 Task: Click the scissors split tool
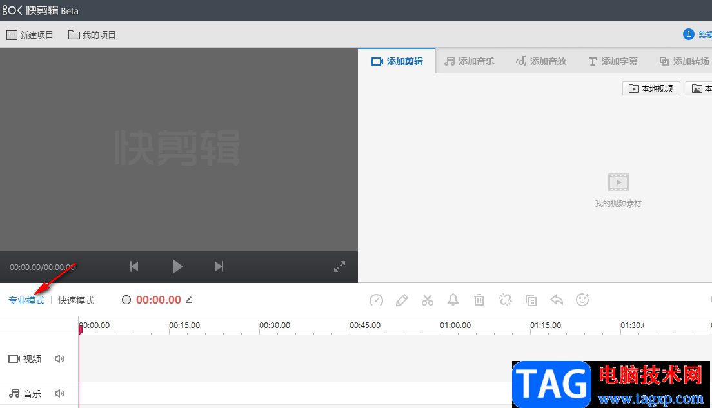428,300
